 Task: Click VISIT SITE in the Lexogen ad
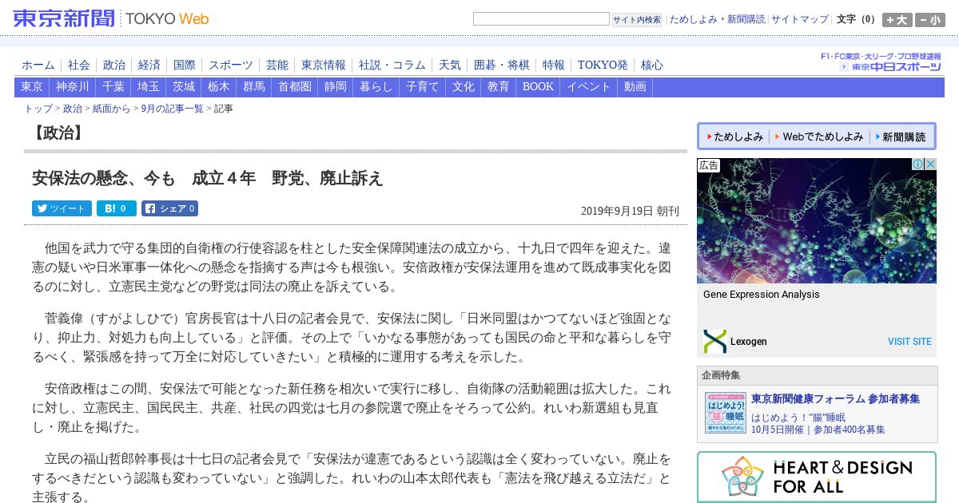(909, 342)
